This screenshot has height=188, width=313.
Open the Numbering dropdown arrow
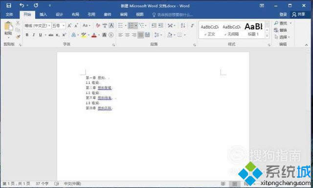click(x=136, y=25)
